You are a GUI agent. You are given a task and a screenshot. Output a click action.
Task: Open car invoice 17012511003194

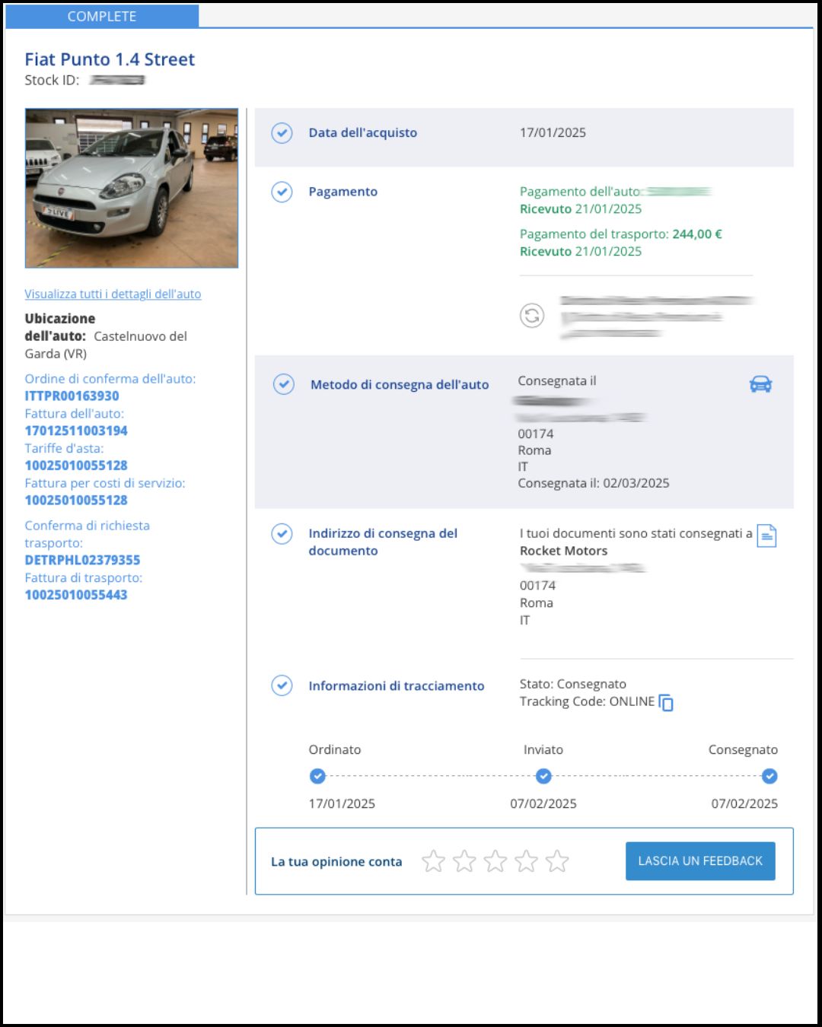[x=76, y=431]
